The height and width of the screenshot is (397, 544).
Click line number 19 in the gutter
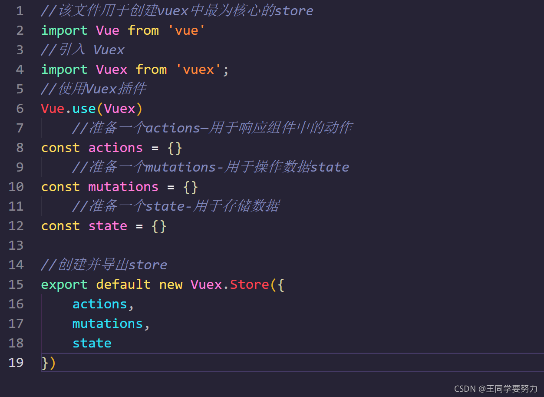pyautogui.click(x=16, y=363)
